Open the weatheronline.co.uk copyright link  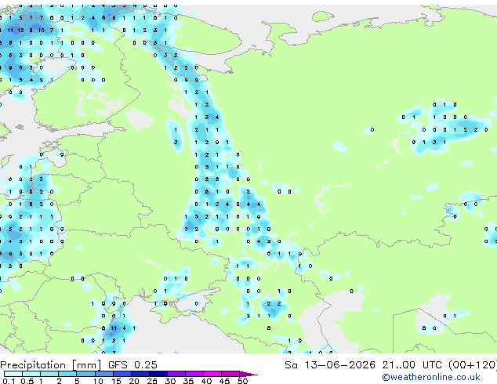point(431,377)
